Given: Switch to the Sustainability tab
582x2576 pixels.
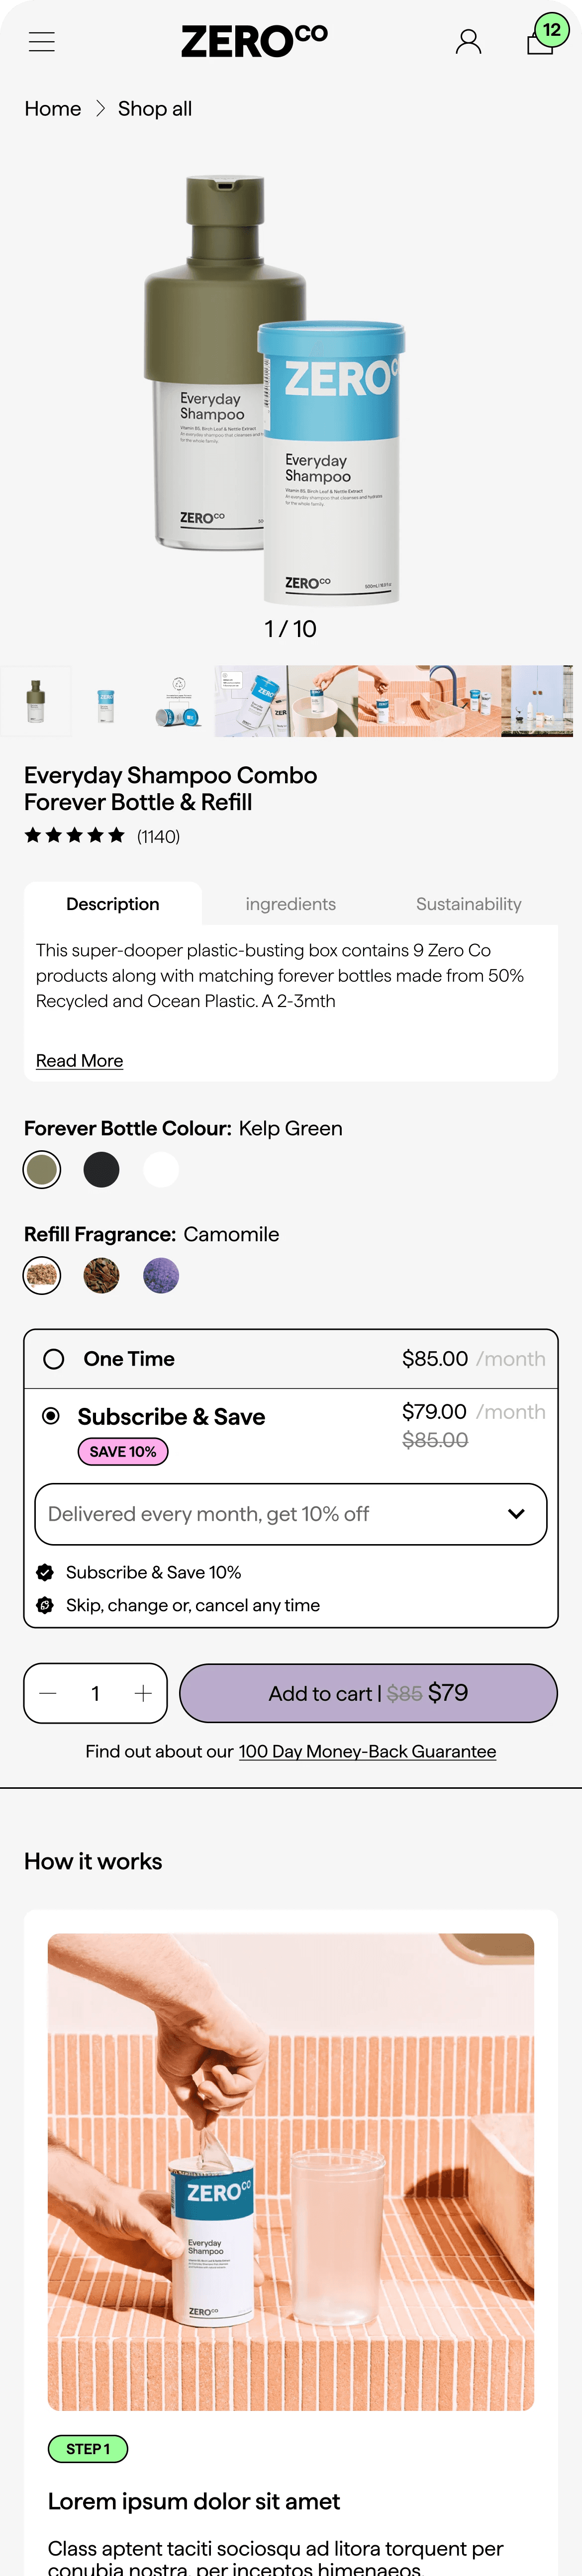Looking at the screenshot, I should [x=468, y=904].
